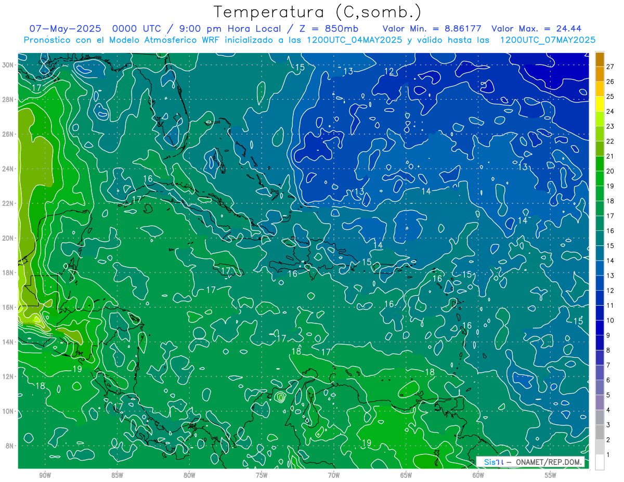624x482 pixels.
Task: Click the color scale value 3
Action: 608,425
